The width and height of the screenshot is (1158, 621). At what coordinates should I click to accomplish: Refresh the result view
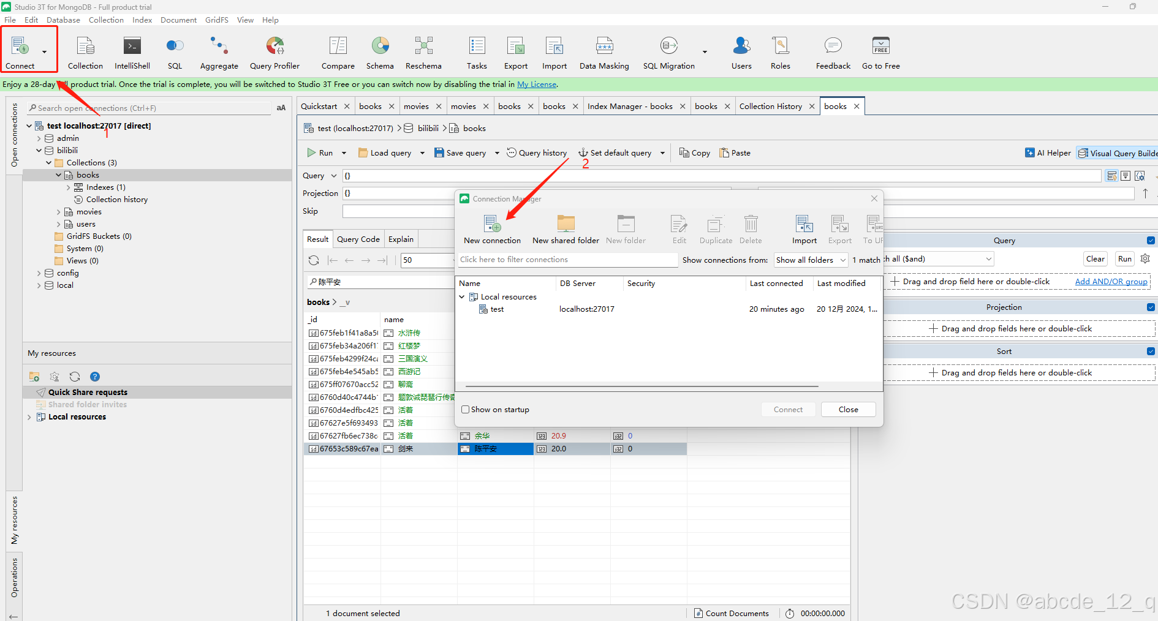(x=314, y=260)
